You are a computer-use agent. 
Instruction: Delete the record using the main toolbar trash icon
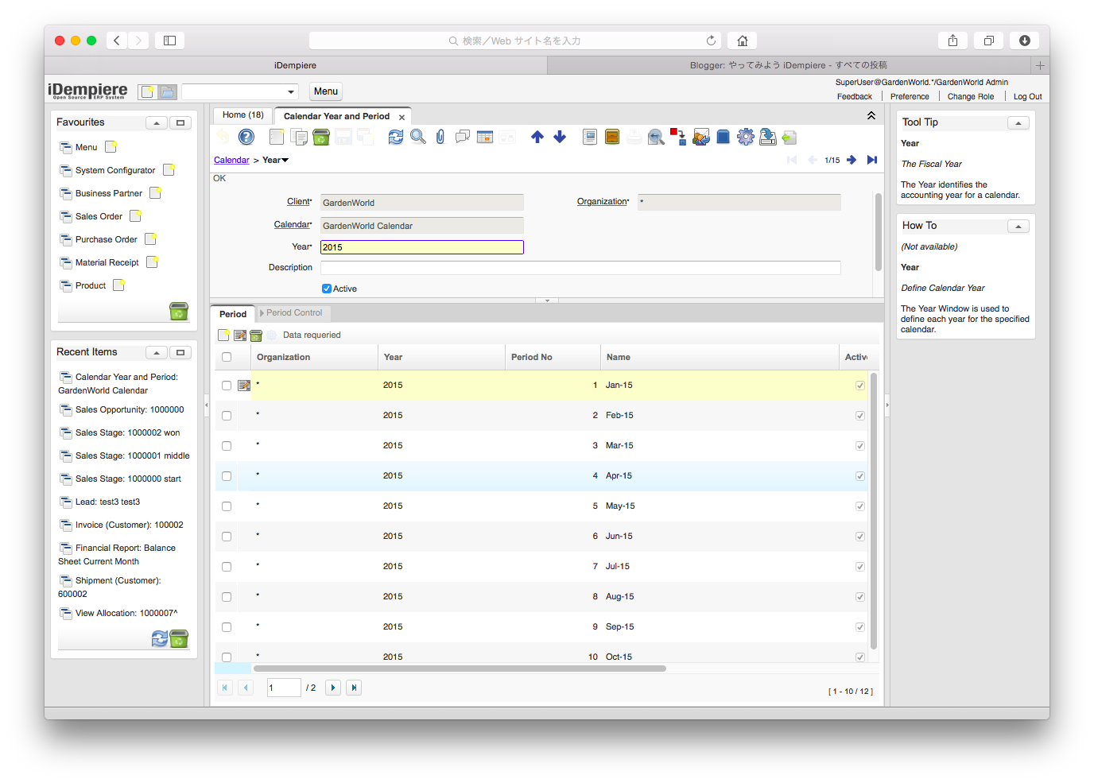(x=321, y=137)
